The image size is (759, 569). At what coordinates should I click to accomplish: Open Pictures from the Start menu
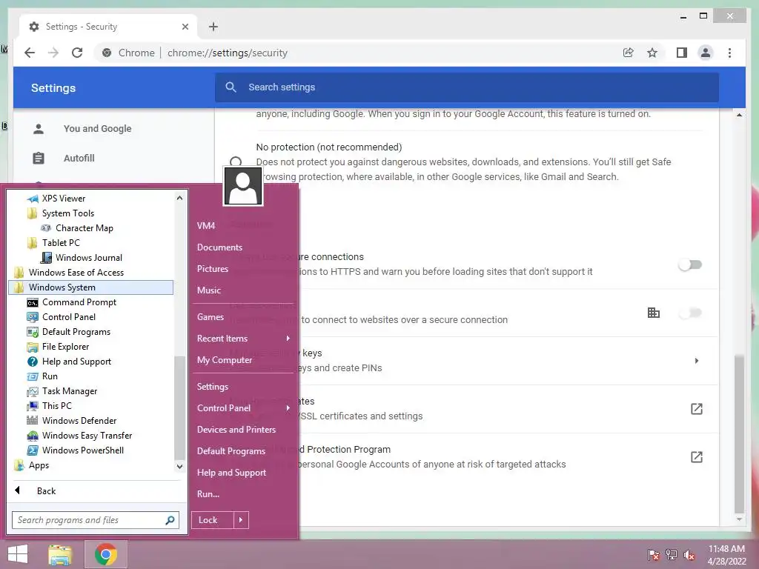click(x=213, y=268)
